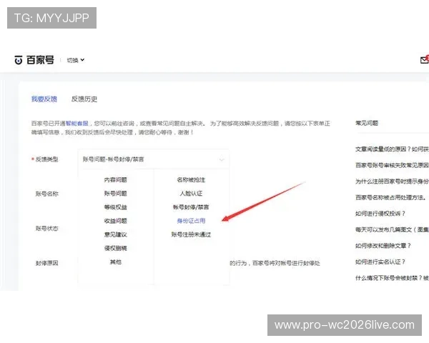Open FAQ 百家号账号审核失败常见原因
The image size is (429, 343).
pos(392,165)
